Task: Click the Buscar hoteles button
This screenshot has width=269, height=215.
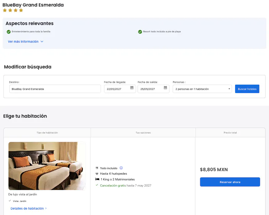Action: pos(247,89)
